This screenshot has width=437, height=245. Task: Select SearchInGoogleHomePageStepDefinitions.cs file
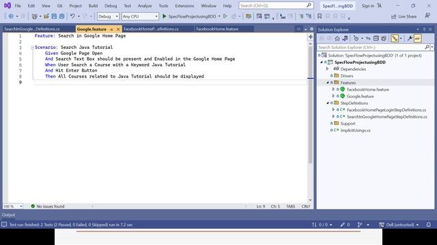(387, 116)
